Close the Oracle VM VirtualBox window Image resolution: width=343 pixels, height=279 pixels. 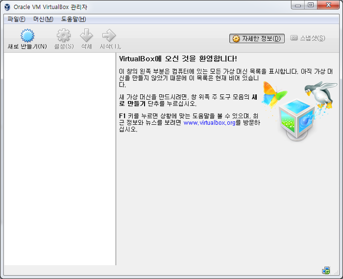click(328, 5)
